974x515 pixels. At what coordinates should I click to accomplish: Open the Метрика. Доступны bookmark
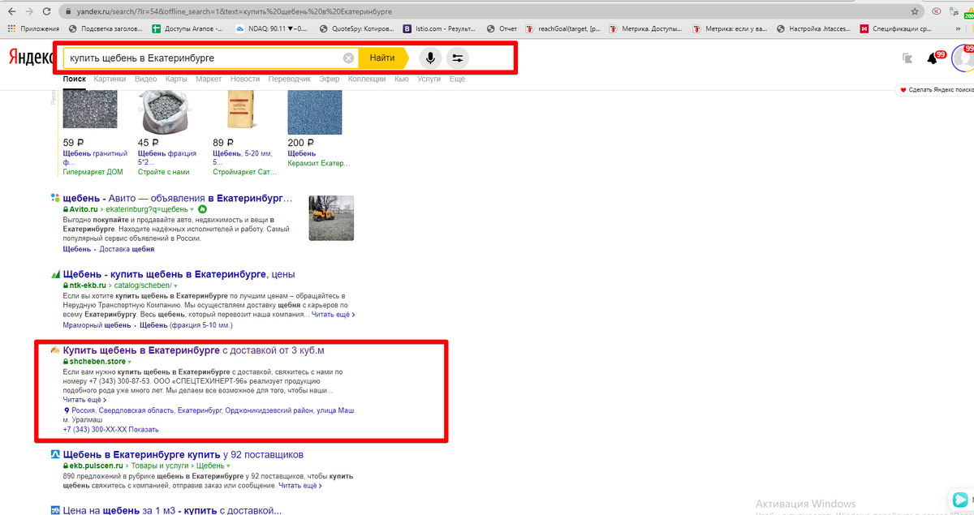[646, 29]
